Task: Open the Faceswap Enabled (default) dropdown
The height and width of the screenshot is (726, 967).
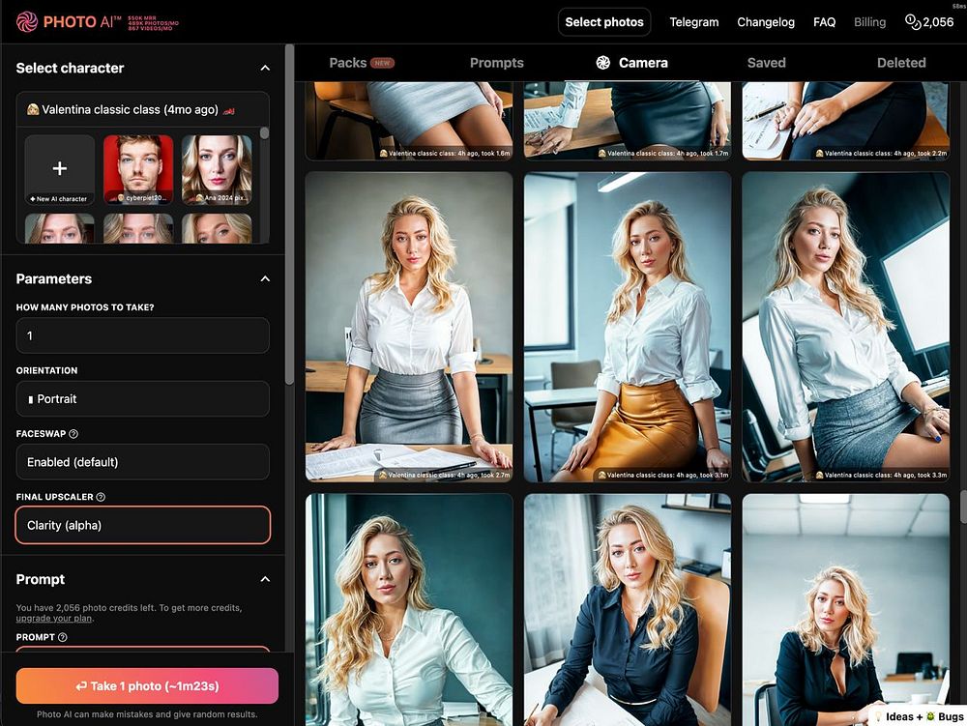Action: coord(142,462)
